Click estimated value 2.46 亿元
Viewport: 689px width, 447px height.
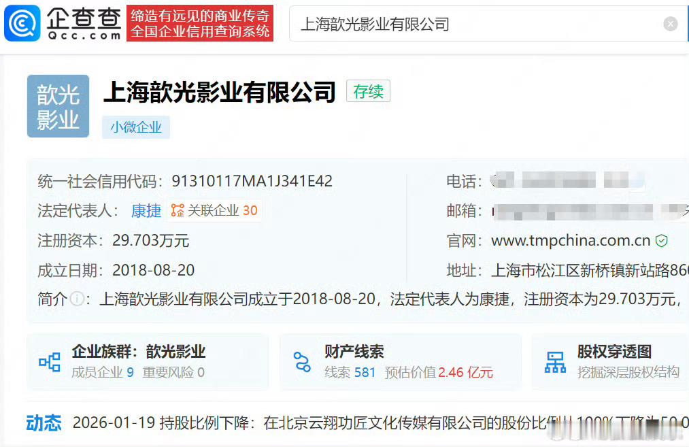[x=465, y=373]
